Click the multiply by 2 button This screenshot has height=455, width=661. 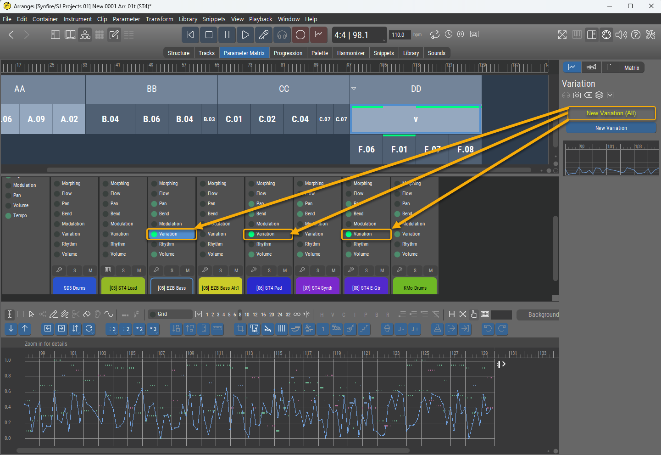tap(139, 329)
